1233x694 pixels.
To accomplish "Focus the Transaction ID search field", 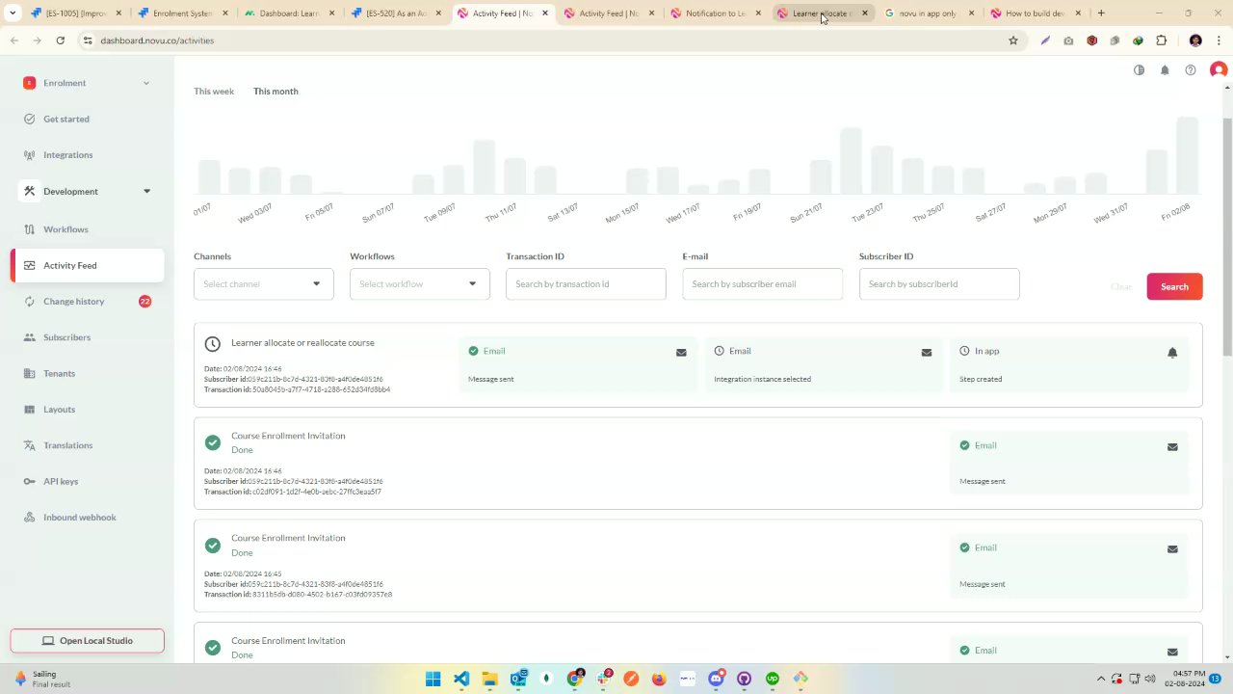I will [x=586, y=283].
